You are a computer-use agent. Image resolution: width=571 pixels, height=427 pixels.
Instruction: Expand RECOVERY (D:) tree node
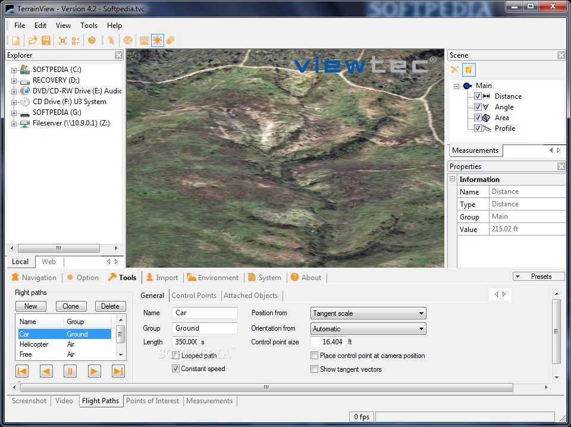(x=14, y=81)
